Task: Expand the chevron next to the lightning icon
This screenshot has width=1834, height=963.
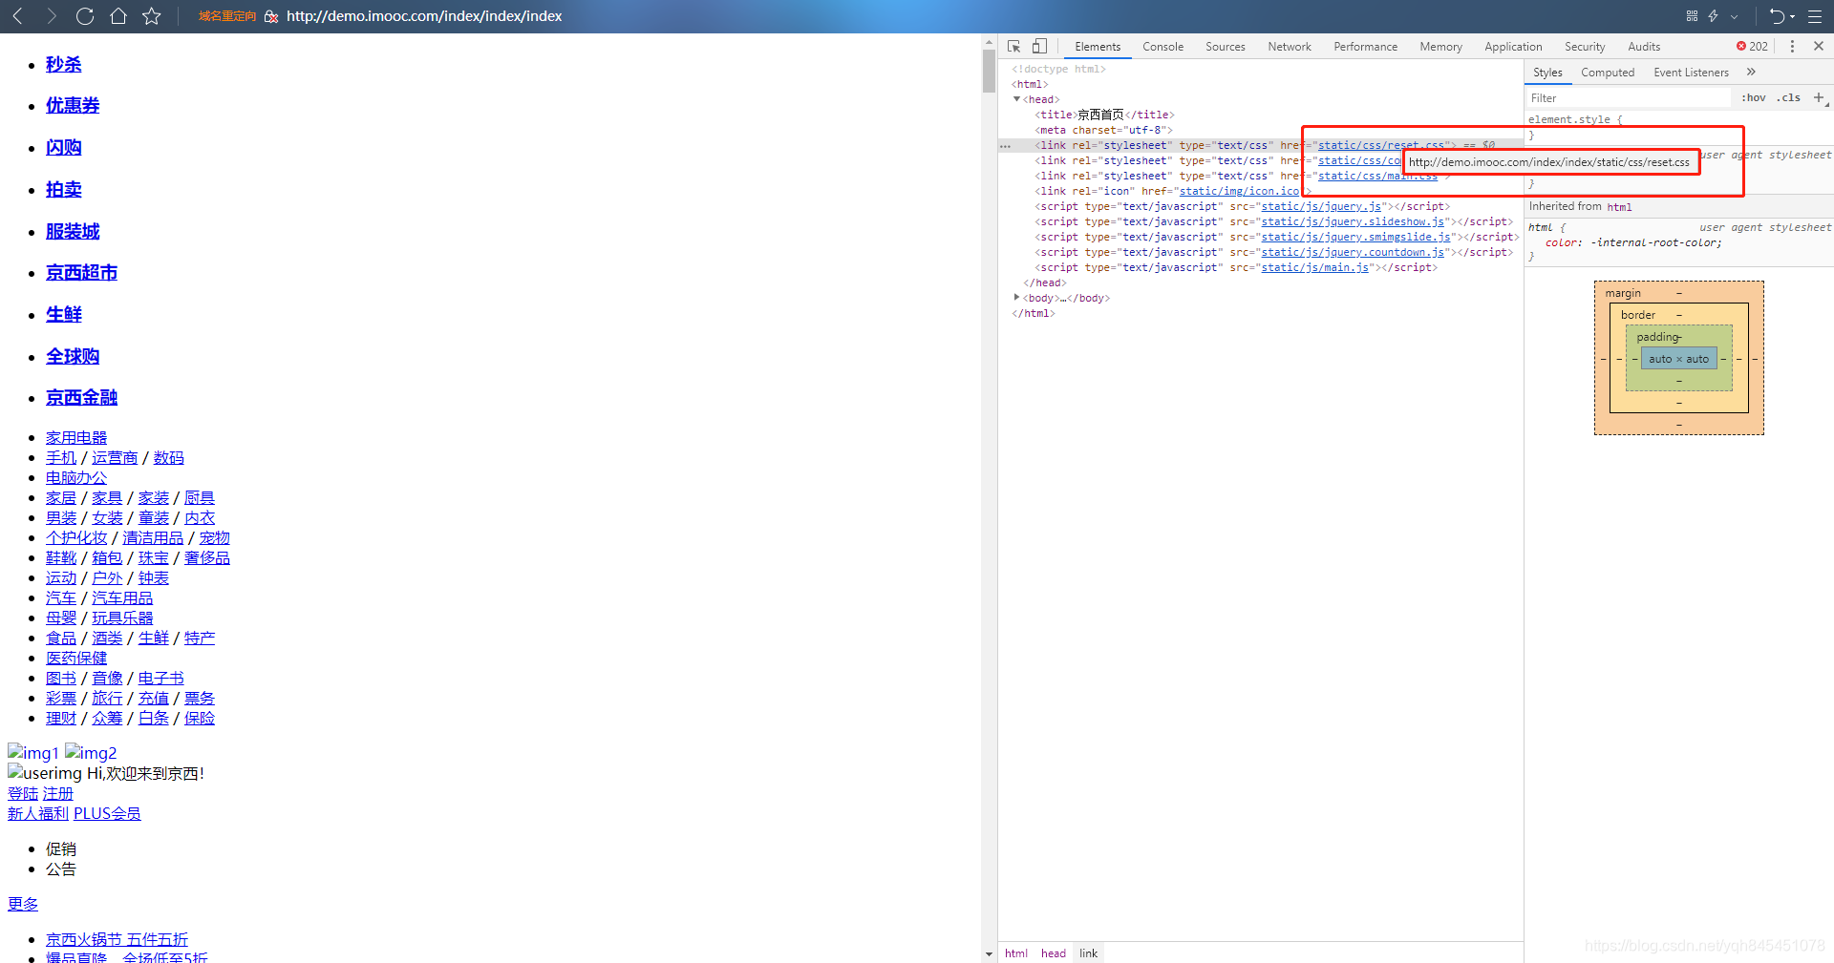Action: [1735, 16]
